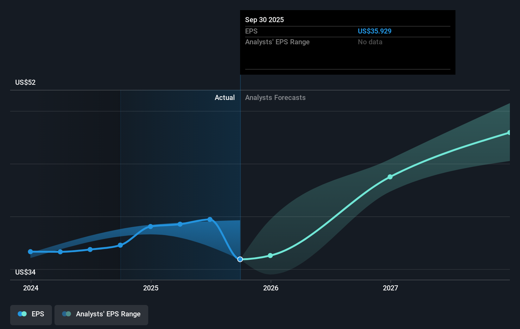Click the first EPS data point at 2024
Screen dimensions: 520x329
click(30, 252)
